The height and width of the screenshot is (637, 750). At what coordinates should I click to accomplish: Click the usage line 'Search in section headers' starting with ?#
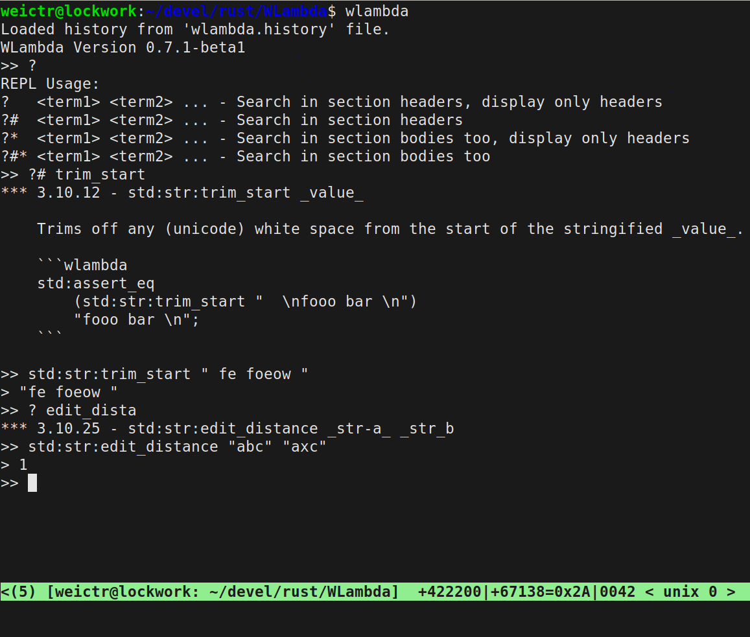tap(232, 120)
